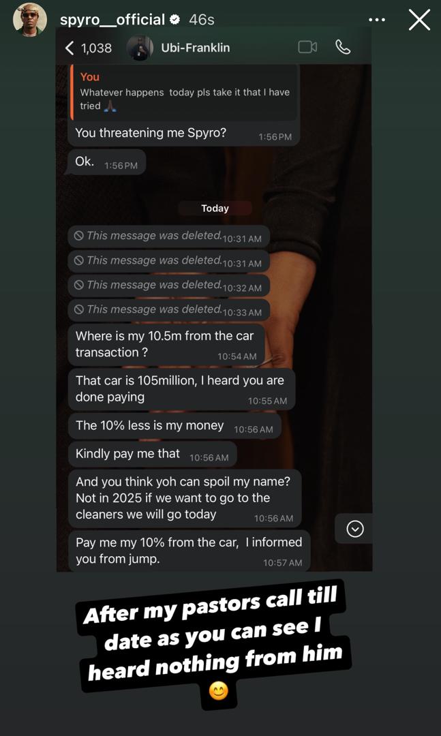The image size is (441, 736).
Task: Tap the smiling emoji under the caption
Action: pos(218,691)
